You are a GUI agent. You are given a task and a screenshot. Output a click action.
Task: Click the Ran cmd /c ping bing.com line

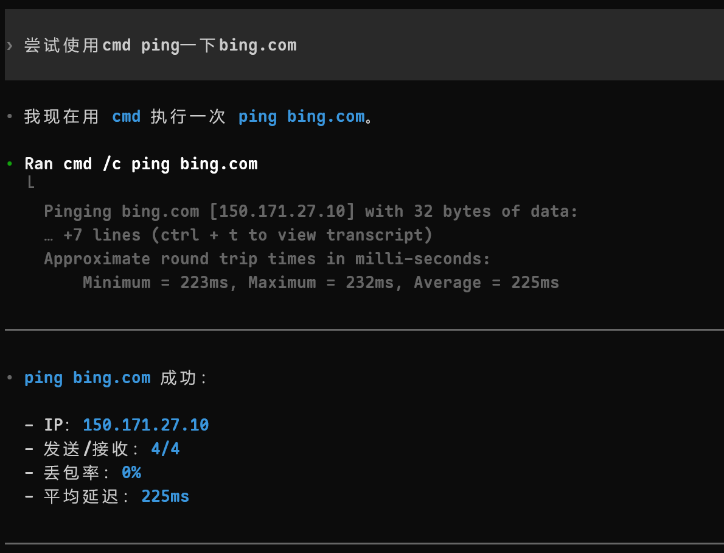click(x=141, y=164)
